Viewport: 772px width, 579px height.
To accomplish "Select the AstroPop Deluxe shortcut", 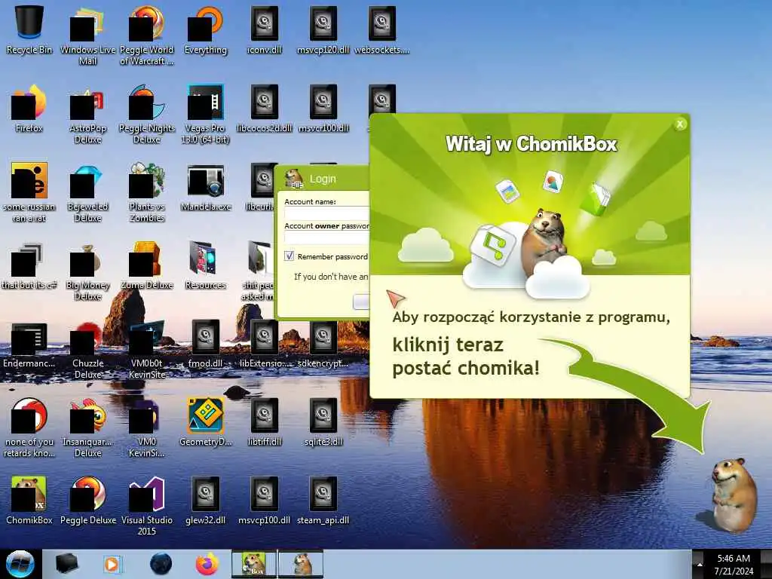I will pyautogui.click(x=87, y=115).
